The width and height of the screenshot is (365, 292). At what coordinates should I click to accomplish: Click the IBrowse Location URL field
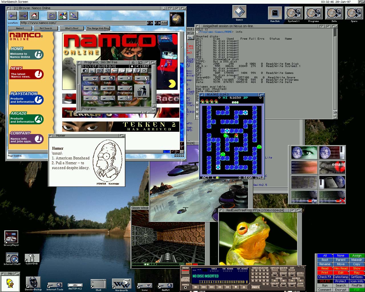tap(83, 23)
